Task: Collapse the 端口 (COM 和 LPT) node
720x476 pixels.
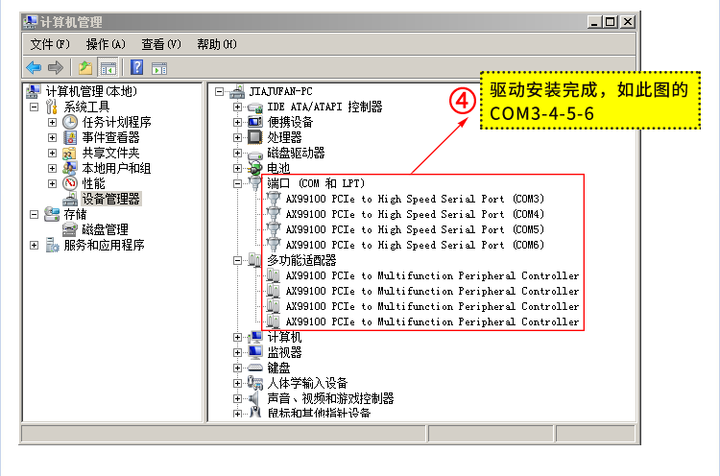Action: pos(237,183)
